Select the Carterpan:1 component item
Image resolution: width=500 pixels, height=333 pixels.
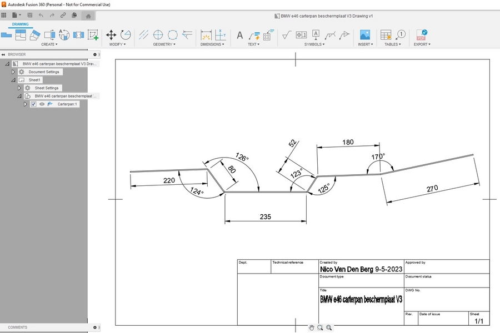click(67, 104)
